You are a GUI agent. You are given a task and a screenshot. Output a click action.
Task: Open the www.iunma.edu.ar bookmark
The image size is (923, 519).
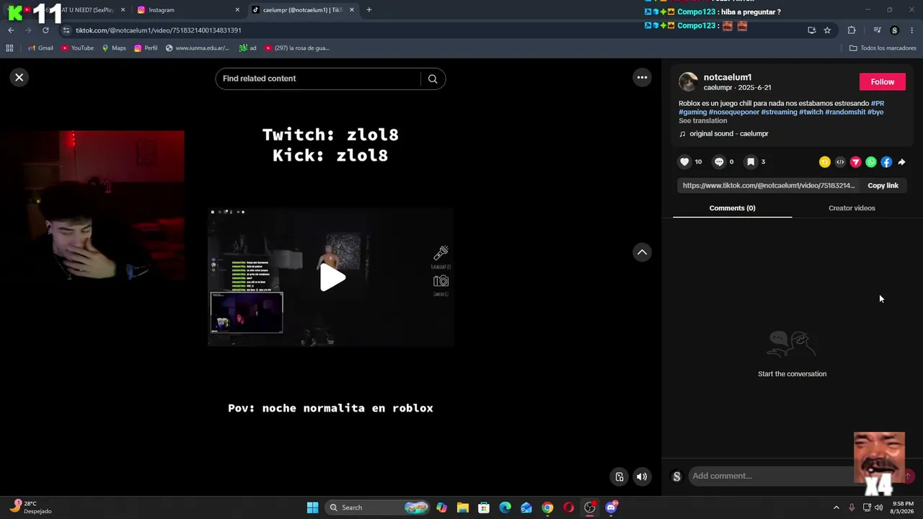pyautogui.click(x=197, y=48)
